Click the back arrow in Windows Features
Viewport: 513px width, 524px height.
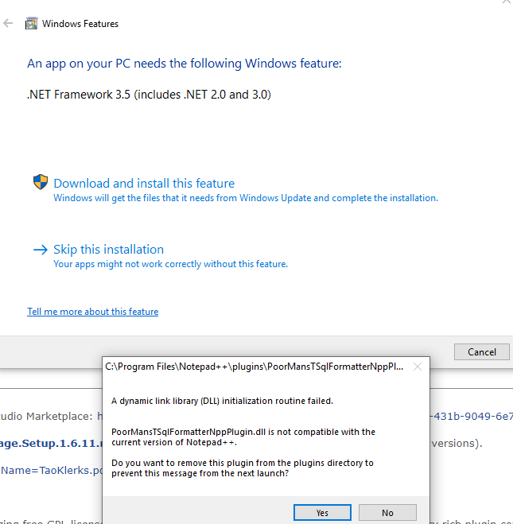coord(8,23)
